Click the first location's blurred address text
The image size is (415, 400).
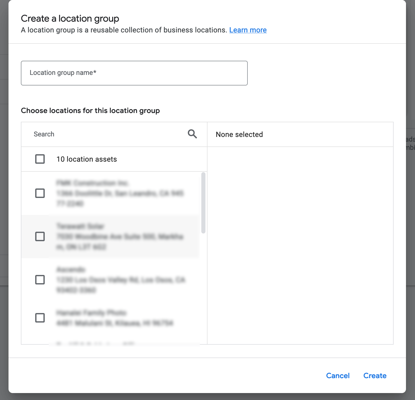click(120, 193)
